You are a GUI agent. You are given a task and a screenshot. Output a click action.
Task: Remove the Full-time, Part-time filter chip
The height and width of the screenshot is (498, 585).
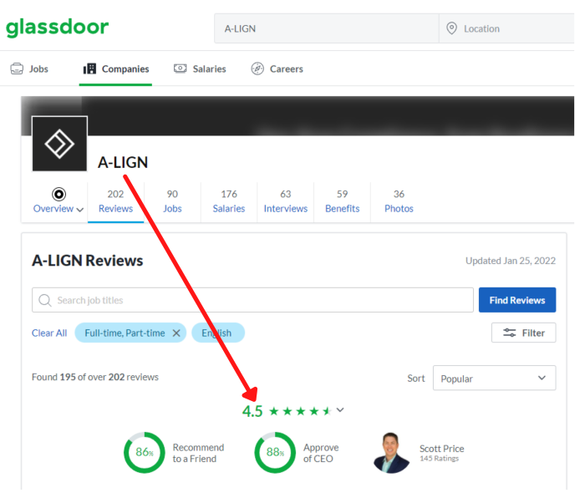click(176, 333)
